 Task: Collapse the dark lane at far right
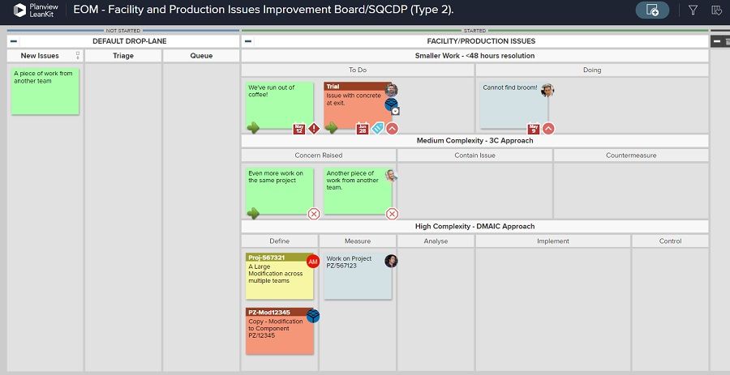(x=717, y=41)
